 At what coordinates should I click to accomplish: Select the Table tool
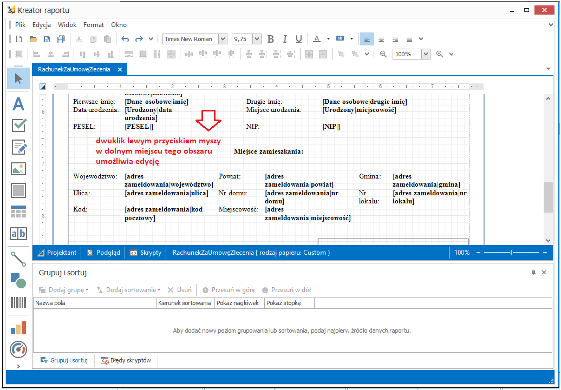18,211
